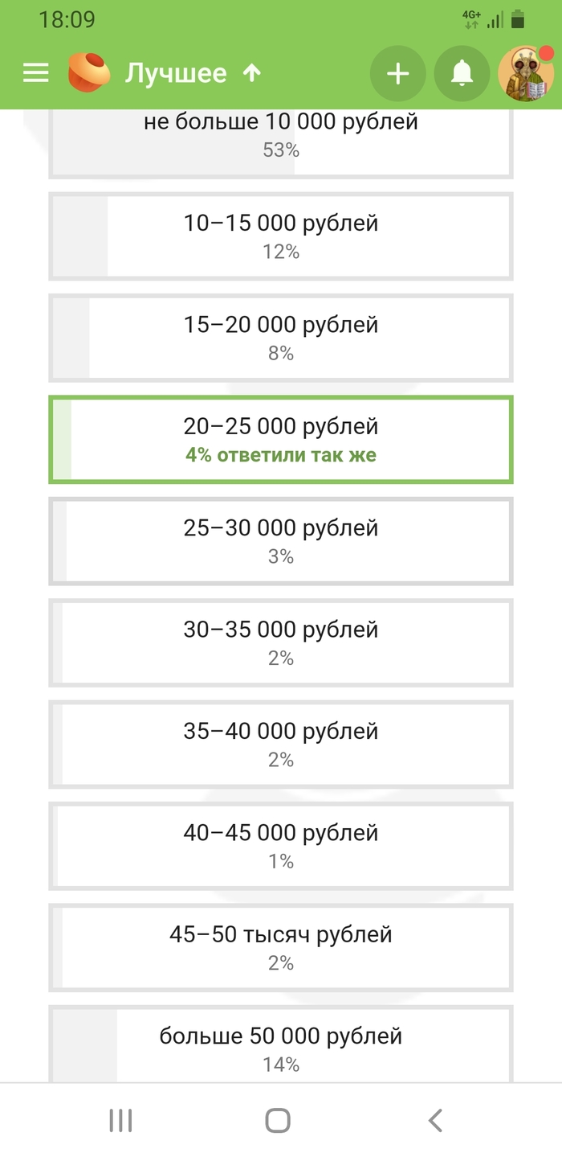Select the "35–40 000 рублей" answer
The width and height of the screenshot is (562, 1157).
click(281, 743)
